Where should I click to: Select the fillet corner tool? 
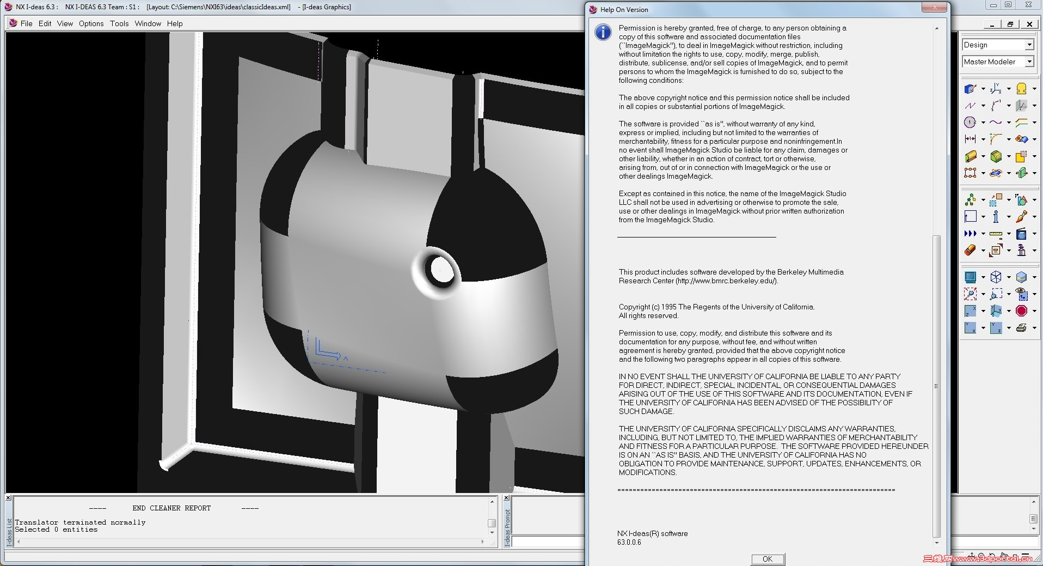point(996,139)
